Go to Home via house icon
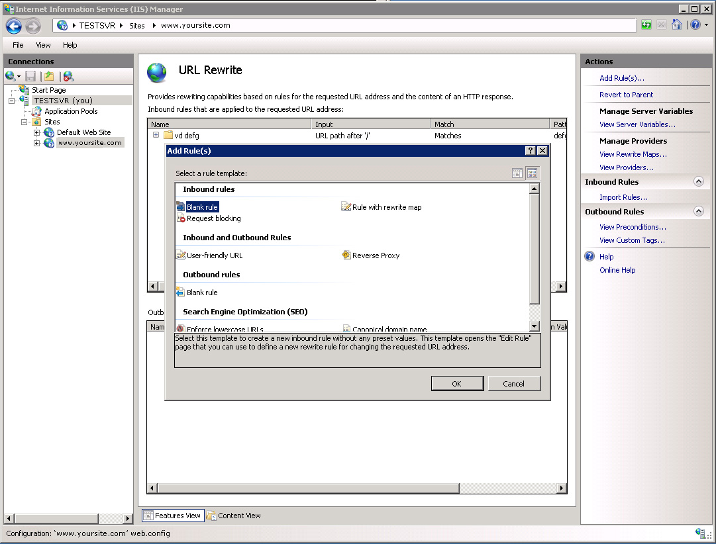The image size is (716, 544). (x=677, y=25)
